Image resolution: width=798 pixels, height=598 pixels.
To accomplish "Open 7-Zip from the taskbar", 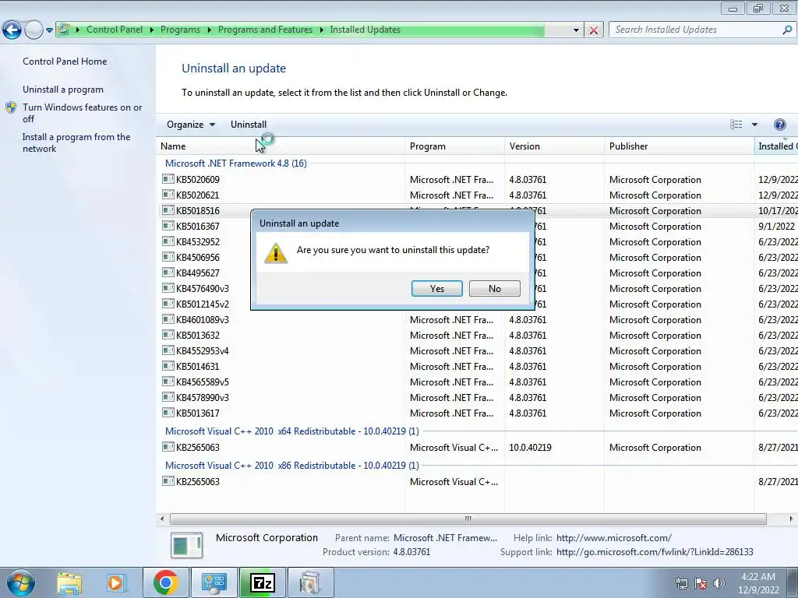I will pos(262,582).
